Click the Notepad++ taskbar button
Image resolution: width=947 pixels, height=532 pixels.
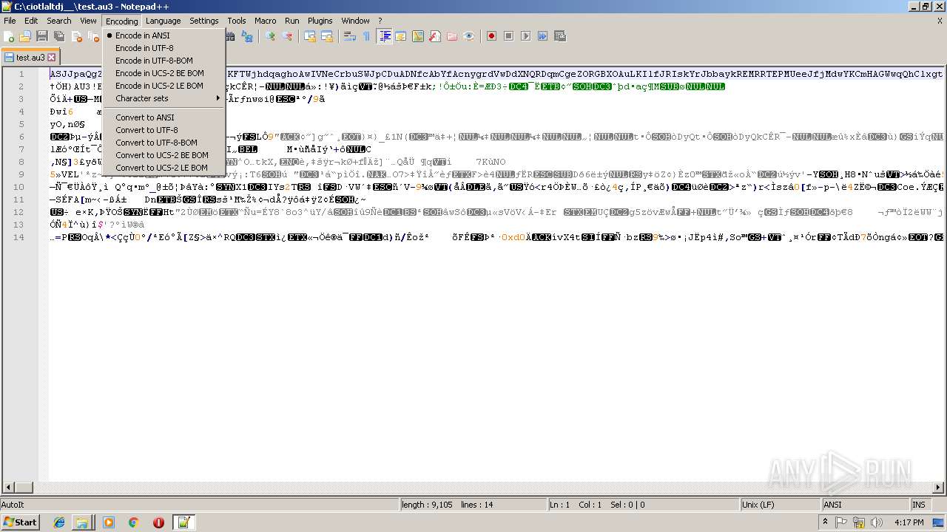(183, 522)
